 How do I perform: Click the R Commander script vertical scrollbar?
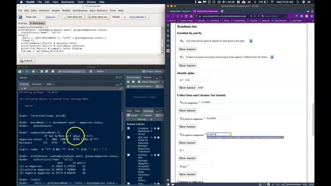(162, 40)
